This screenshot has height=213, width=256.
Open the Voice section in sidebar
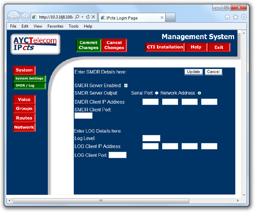click(x=24, y=100)
